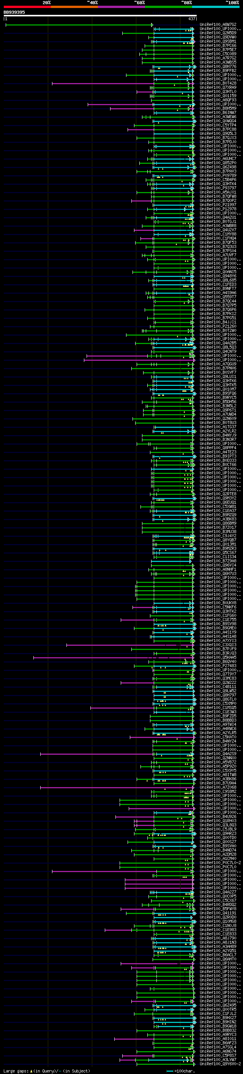Select the query ID text BB939395
This screenshot has width=243, height=1074.
(14, 12)
